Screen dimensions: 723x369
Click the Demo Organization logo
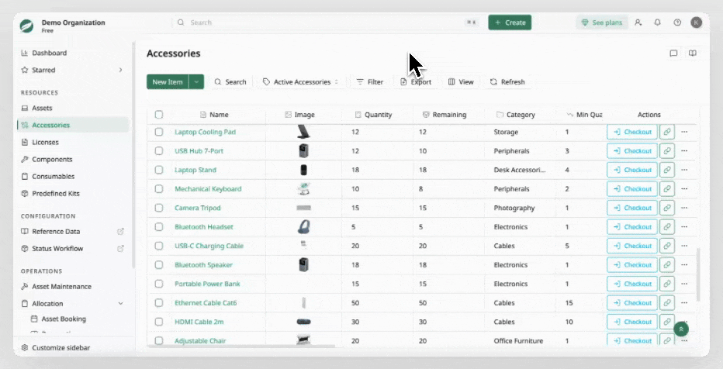click(x=26, y=26)
